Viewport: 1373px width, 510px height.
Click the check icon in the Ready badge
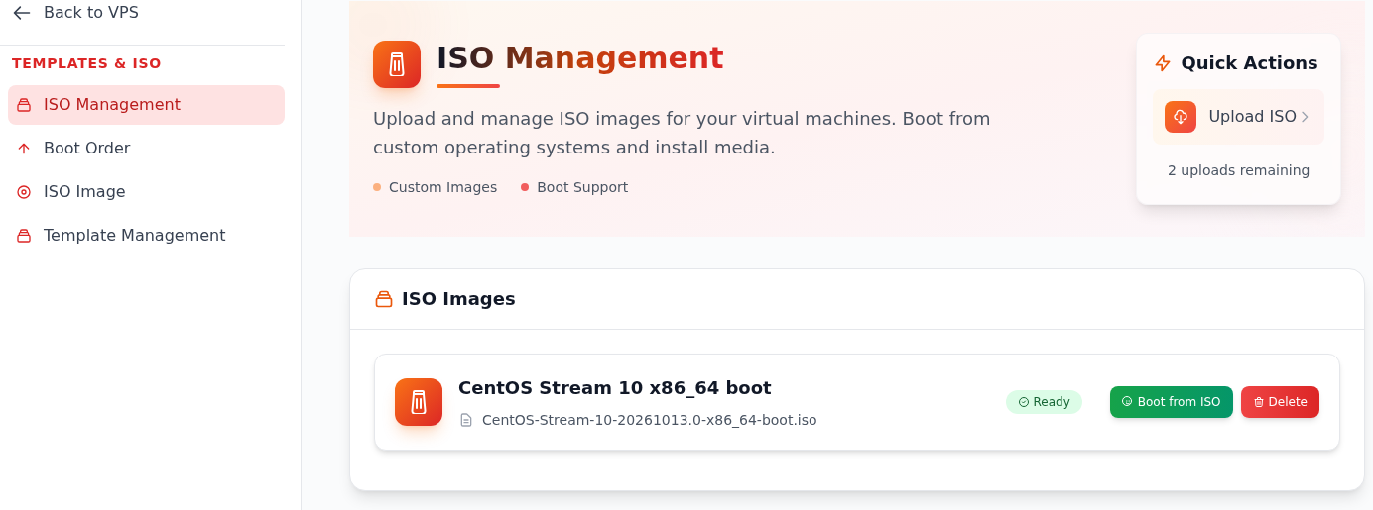click(x=1024, y=402)
